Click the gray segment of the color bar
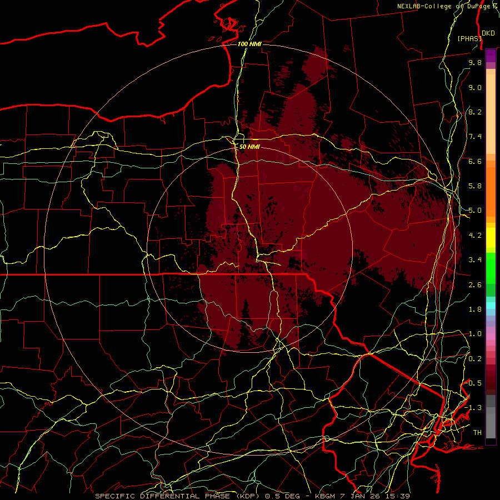 [x=491, y=416]
